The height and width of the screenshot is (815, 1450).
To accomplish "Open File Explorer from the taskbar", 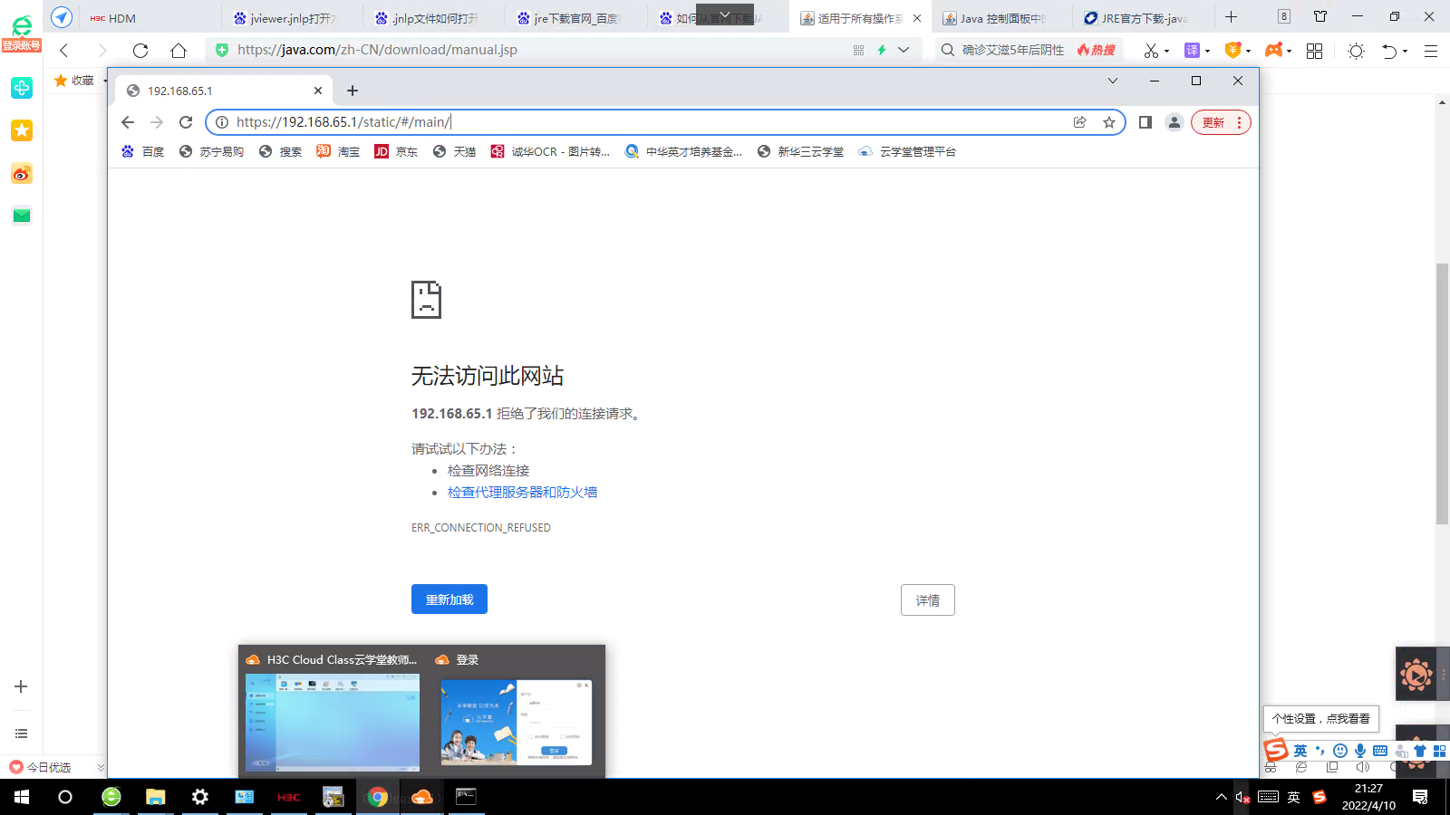I will point(156,797).
